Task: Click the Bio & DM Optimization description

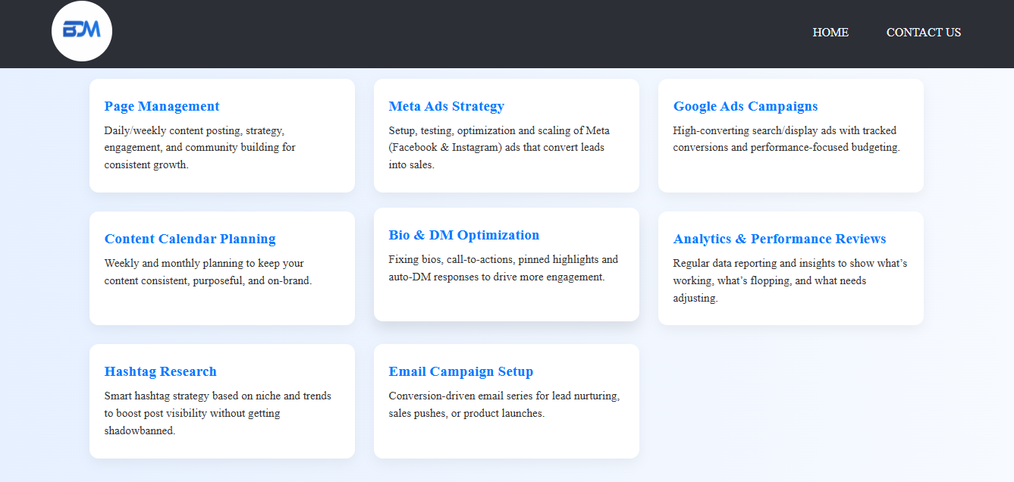Action: [x=502, y=268]
